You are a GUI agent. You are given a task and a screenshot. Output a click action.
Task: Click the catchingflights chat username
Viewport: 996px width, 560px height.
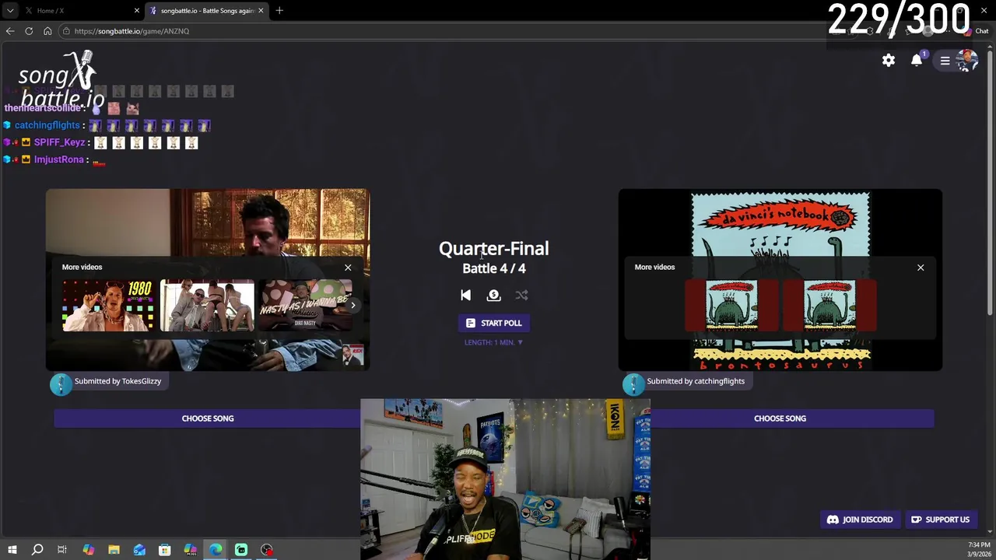(47, 125)
